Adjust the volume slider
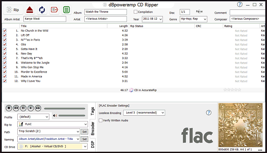Viewport: 267px width, 153px height. [72, 116]
